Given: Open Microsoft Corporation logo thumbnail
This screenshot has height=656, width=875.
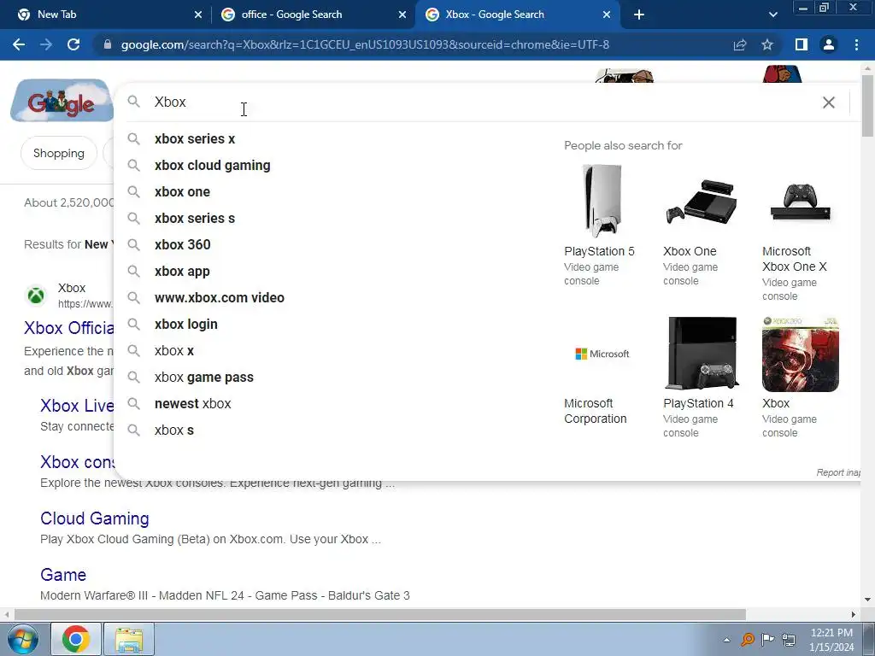Looking at the screenshot, I should (602, 354).
